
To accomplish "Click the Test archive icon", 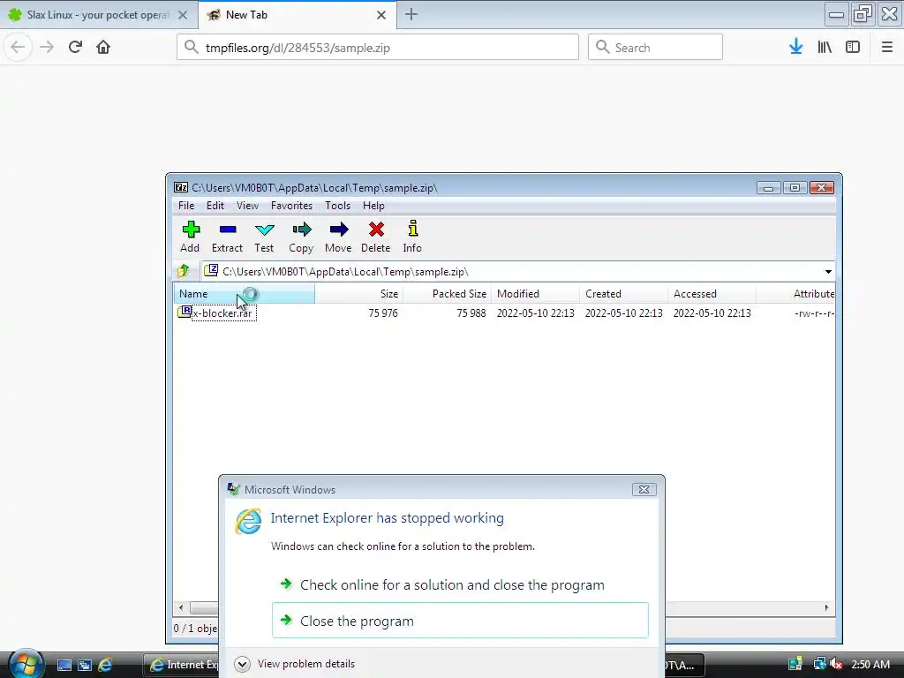I will tap(264, 237).
